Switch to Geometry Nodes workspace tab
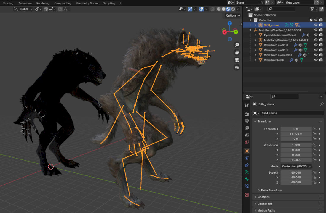This screenshot has height=213, width=326. (87, 3)
